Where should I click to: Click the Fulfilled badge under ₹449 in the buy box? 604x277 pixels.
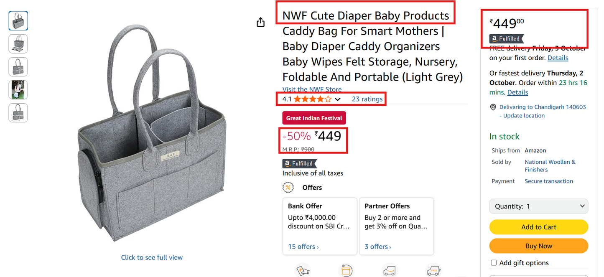(506, 38)
